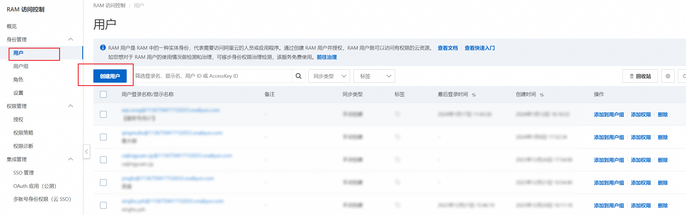Click the tag icon in the last visible user row
Screen dimensions: 686x215
[398, 205]
